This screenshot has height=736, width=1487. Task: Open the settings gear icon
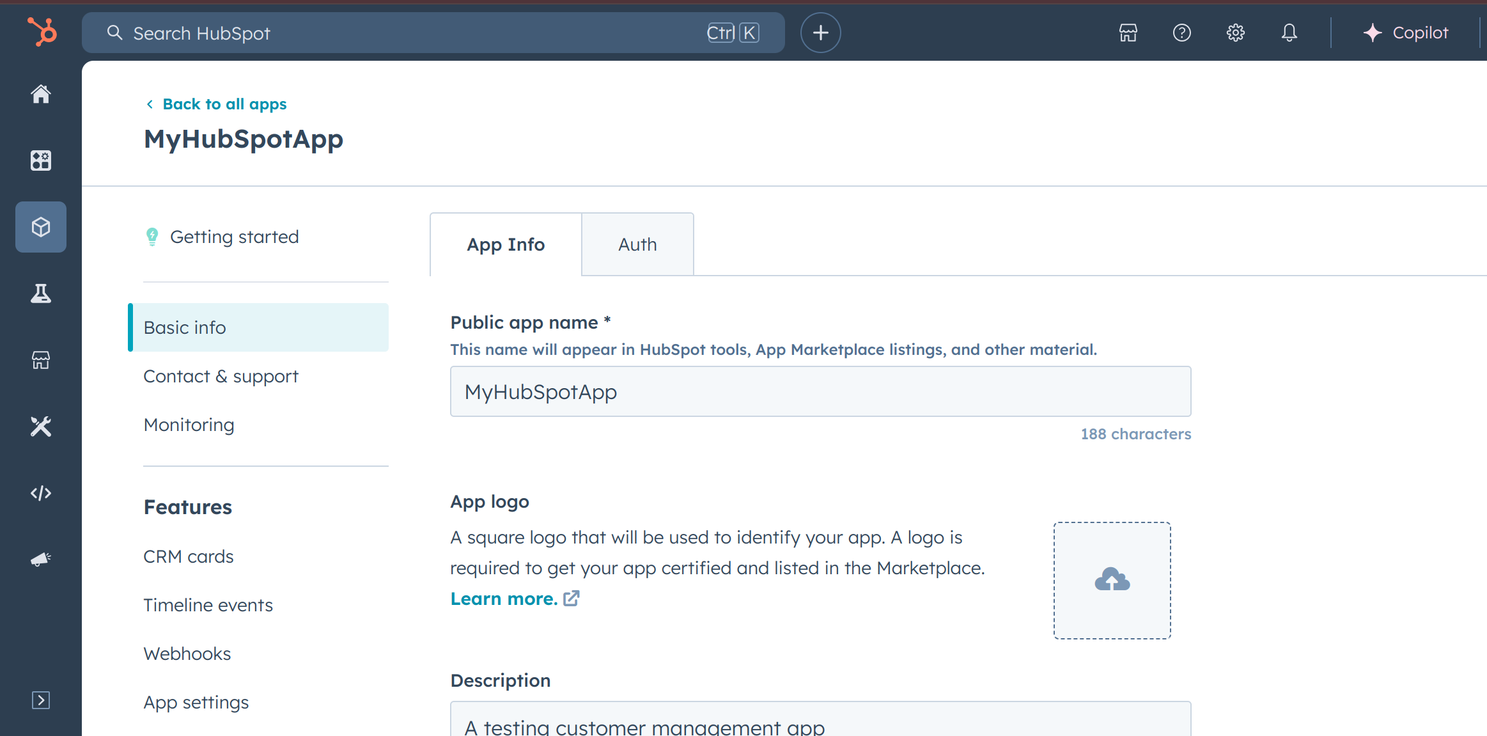pyautogui.click(x=1235, y=33)
